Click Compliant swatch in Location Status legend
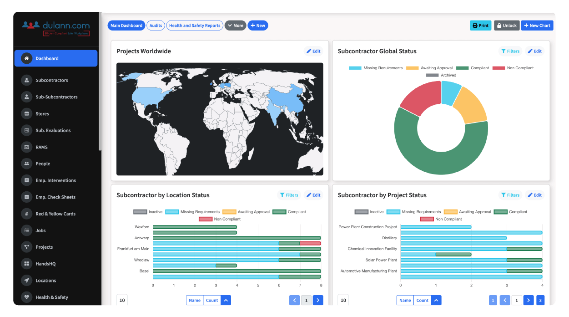This screenshot has width=569, height=317. click(280, 212)
